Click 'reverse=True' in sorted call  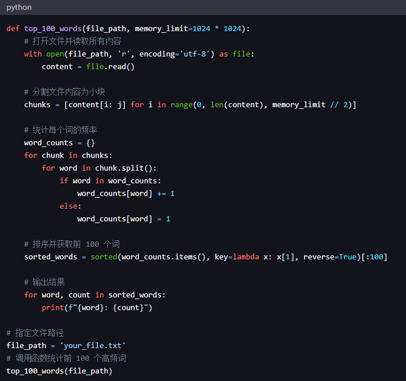click(x=330, y=257)
